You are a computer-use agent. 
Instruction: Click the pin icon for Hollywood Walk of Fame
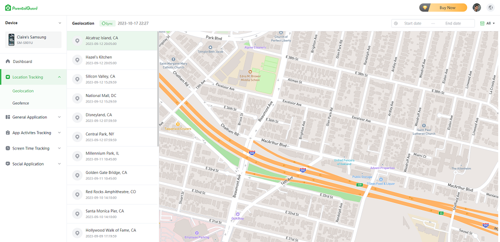pos(77,233)
